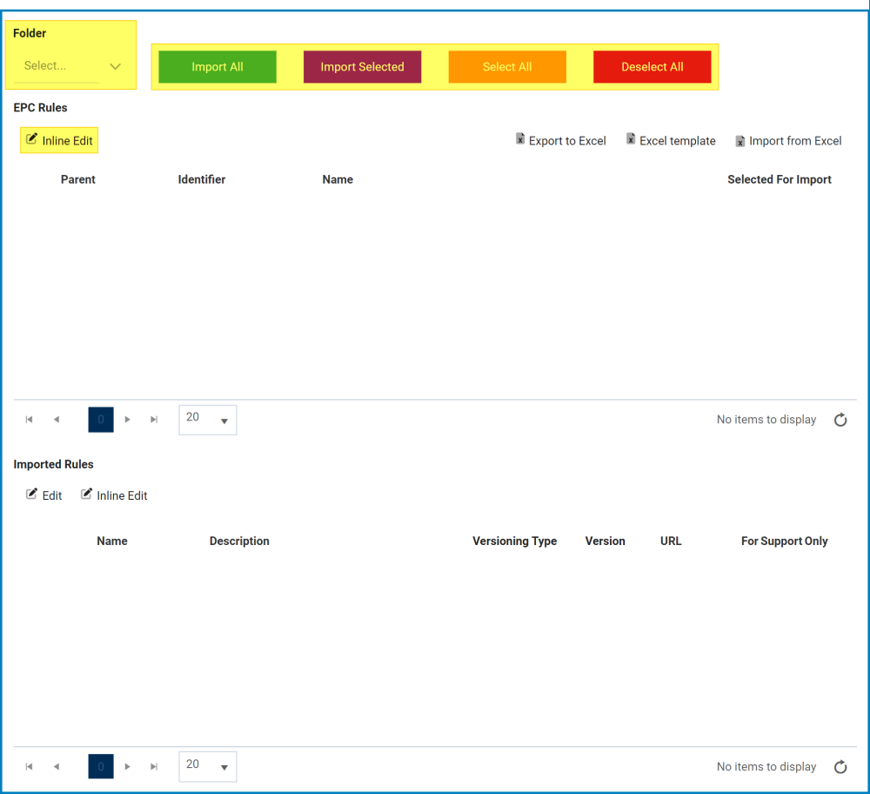Jump to first page of Imported Rules

point(29,766)
